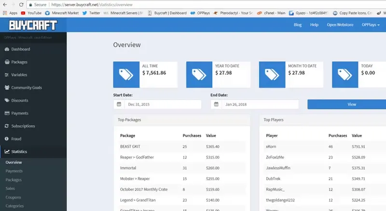Collapse the Statistics sidebar section
This screenshot has width=386, height=211.
33,151
